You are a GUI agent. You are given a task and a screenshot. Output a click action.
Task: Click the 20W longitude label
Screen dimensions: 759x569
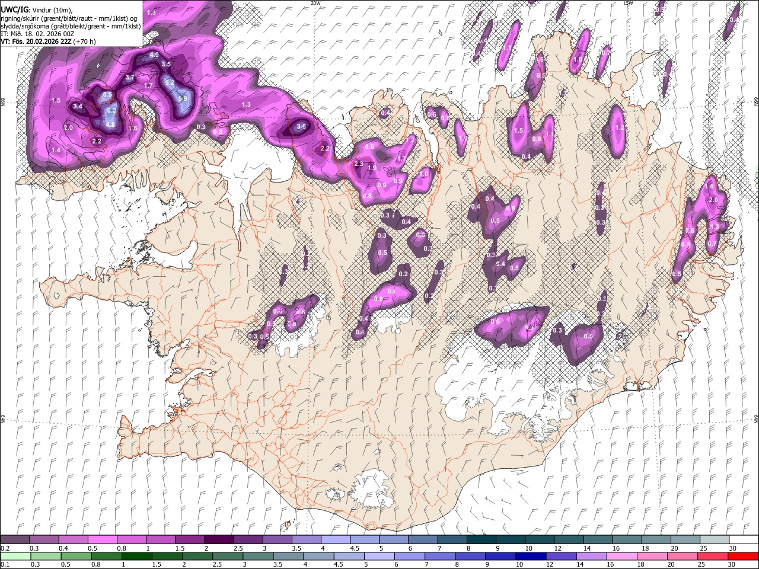(x=315, y=3)
